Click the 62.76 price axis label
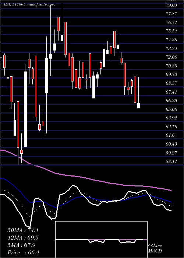Screen dimensions: 184x258 (x=171, y=127)
